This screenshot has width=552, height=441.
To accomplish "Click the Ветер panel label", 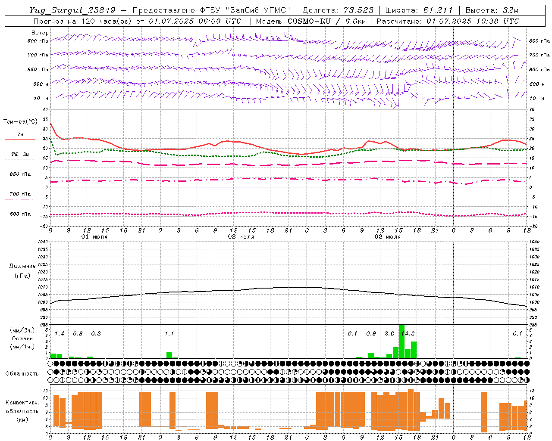I will tap(40, 33).
